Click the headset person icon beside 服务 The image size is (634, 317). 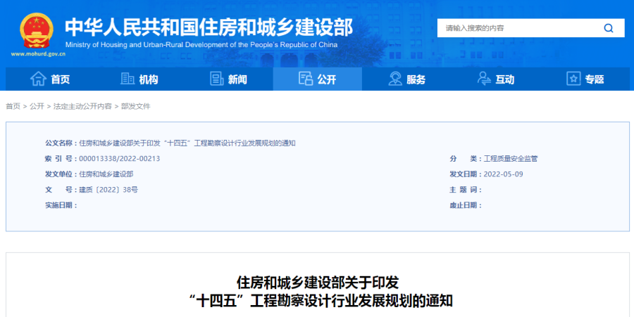click(395, 79)
